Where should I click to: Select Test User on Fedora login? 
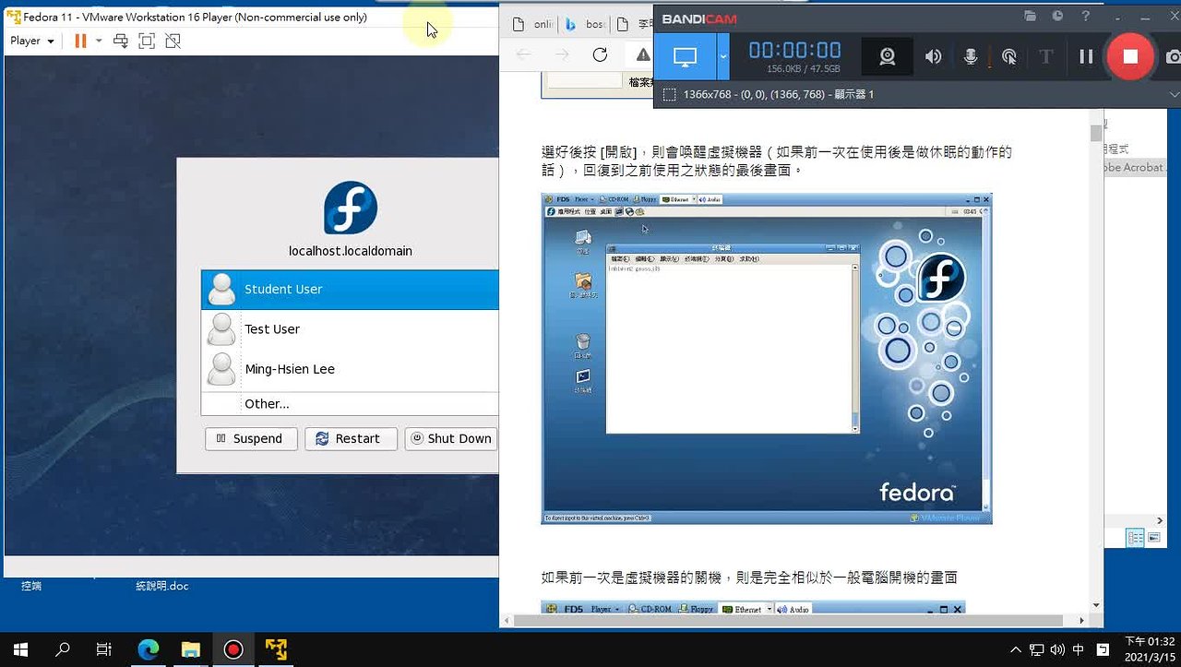pos(350,329)
